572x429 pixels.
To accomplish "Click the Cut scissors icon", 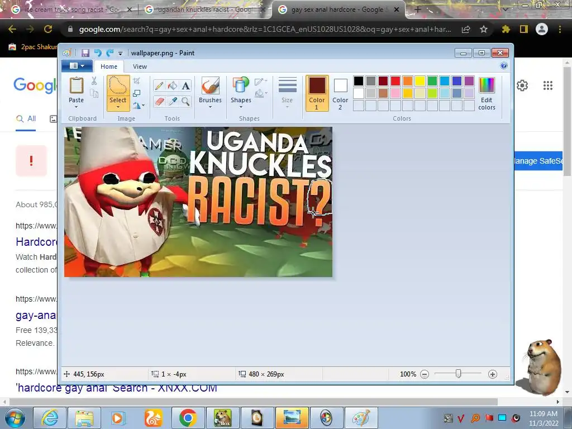I will 94,81.
